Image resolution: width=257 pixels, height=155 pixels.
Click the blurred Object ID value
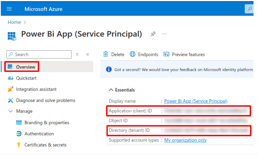[x=206, y=121]
